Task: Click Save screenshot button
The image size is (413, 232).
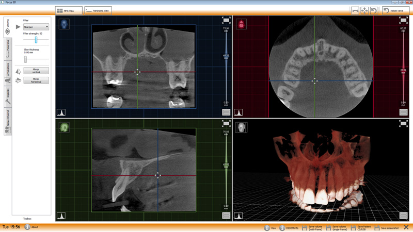Action: coord(387,227)
